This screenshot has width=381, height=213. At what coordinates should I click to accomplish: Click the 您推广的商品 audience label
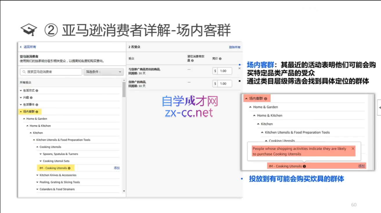click(137, 82)
